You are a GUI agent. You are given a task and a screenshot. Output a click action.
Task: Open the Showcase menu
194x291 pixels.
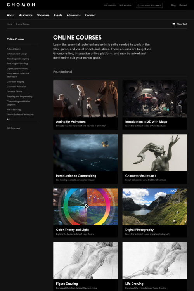pos(43,15)
